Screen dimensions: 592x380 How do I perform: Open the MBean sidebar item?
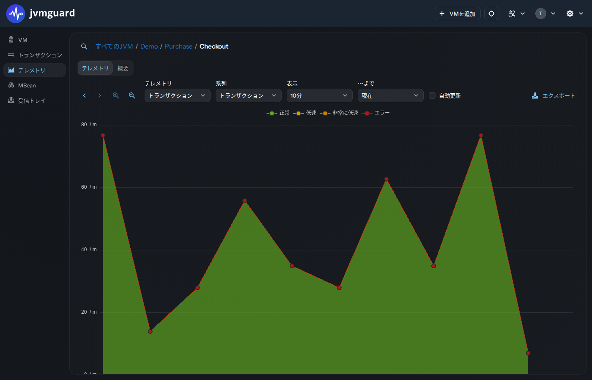(x=35, y=85)
